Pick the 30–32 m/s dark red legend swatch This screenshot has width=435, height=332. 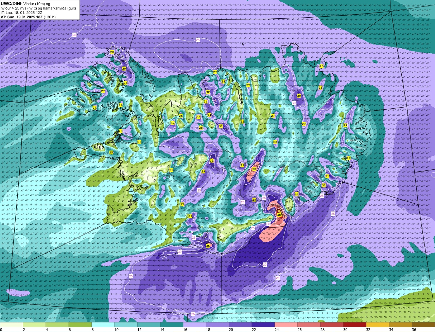355,325
